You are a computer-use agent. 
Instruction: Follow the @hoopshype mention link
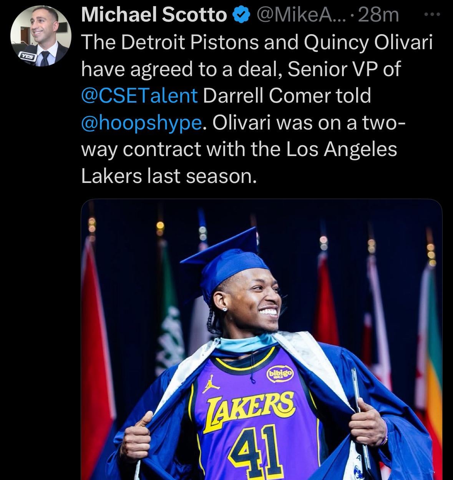pos(141,123)
